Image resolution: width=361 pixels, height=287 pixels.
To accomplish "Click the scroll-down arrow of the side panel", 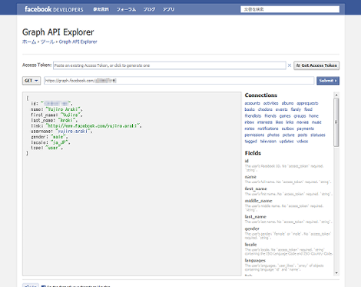I will point(336,273).
